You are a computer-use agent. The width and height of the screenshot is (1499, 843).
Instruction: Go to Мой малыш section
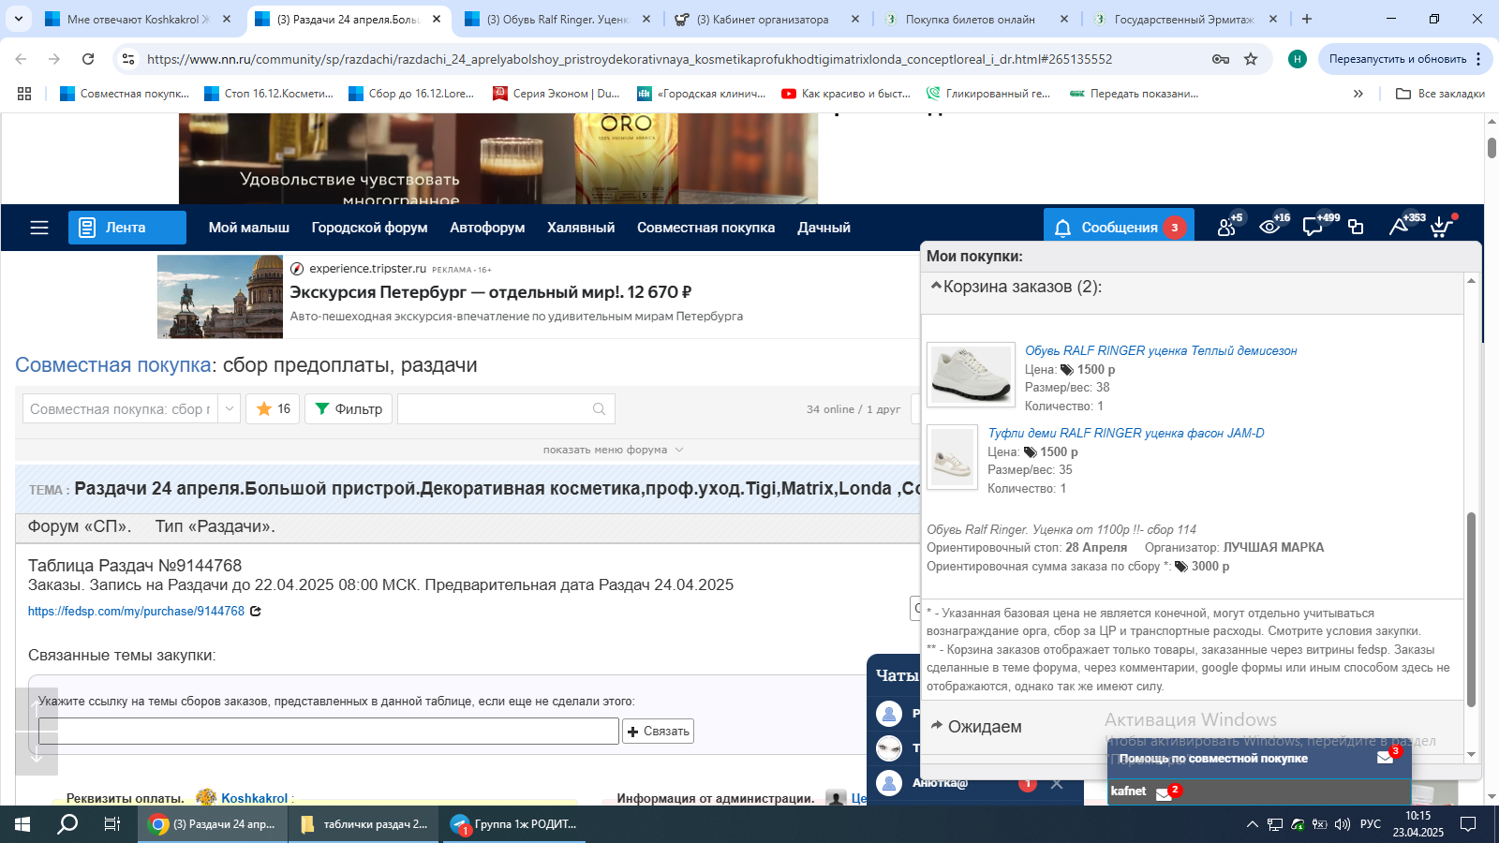pyautogui.click(x=249, y=228)
